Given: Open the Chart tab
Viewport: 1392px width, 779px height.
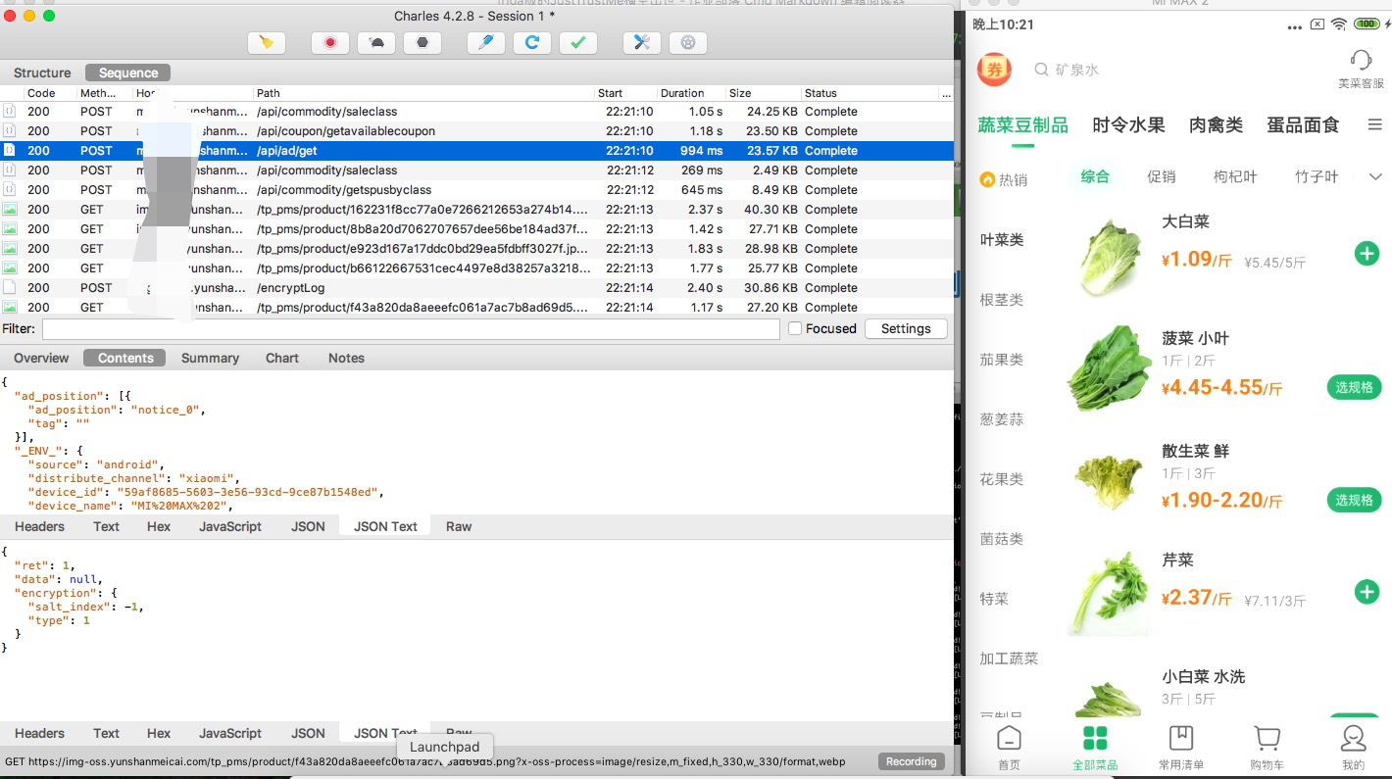Looking at the screenshot, I should [x=282, y=358].
